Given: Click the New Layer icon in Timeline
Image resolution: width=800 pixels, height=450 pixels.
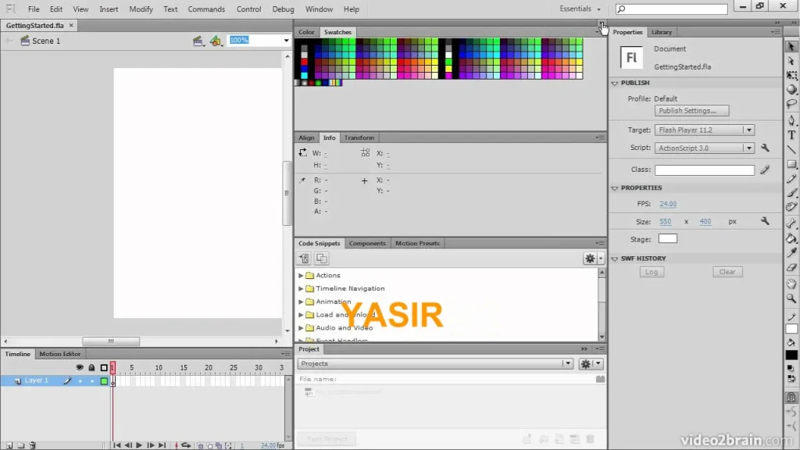Looking at the screenshot, I should coord(9,445).
